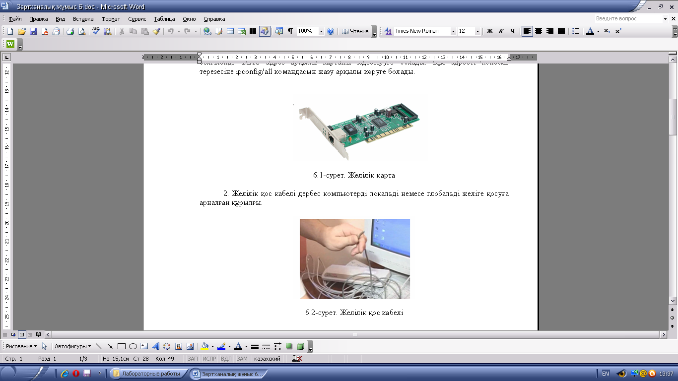Align text left
This screenshot has height=381, width=678.
pos(527,31)
